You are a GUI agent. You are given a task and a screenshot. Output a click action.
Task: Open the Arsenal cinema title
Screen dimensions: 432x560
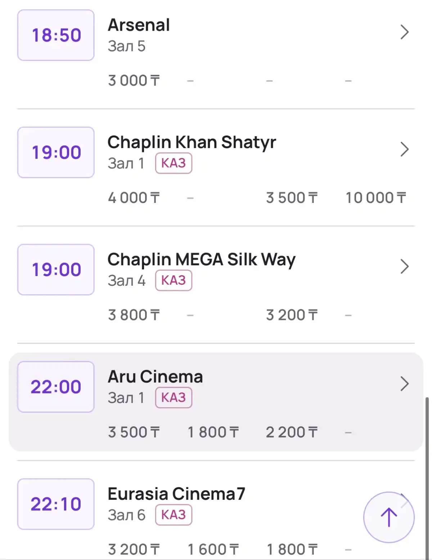point(139,25)
